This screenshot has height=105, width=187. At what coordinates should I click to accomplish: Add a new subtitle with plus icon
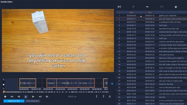click(133, 7)
